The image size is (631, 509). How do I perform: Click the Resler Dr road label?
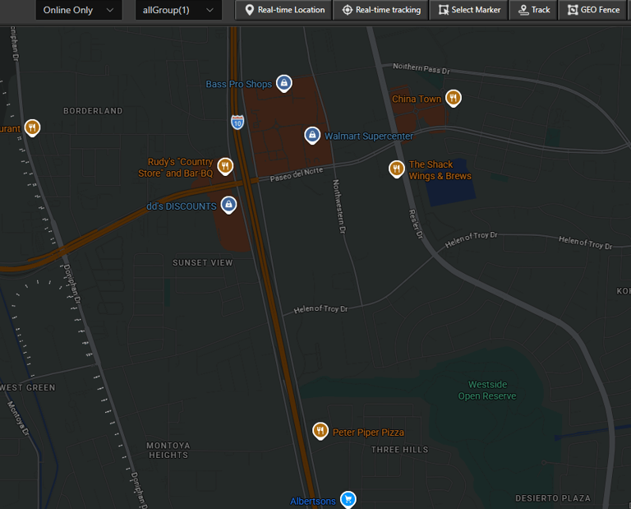click(416, 224)
